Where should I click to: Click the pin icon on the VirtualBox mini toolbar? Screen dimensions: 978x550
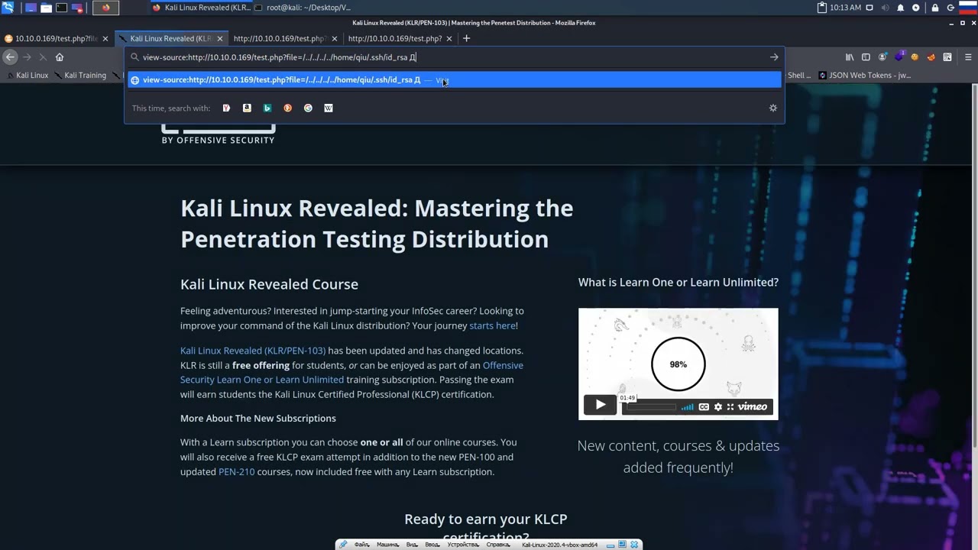tap(343, 545)
